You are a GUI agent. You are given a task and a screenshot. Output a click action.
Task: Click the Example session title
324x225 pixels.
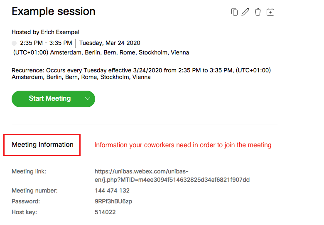[x=54, y=12]
